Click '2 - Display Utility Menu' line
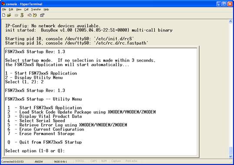The image size is (234, 165). click(34, 78)
